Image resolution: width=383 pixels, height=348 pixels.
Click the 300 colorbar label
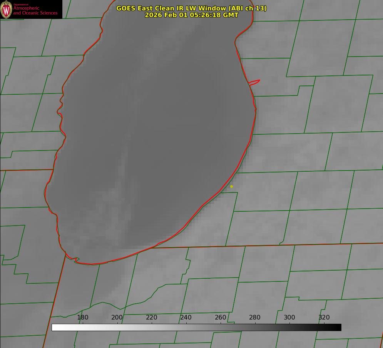[289, 317]
